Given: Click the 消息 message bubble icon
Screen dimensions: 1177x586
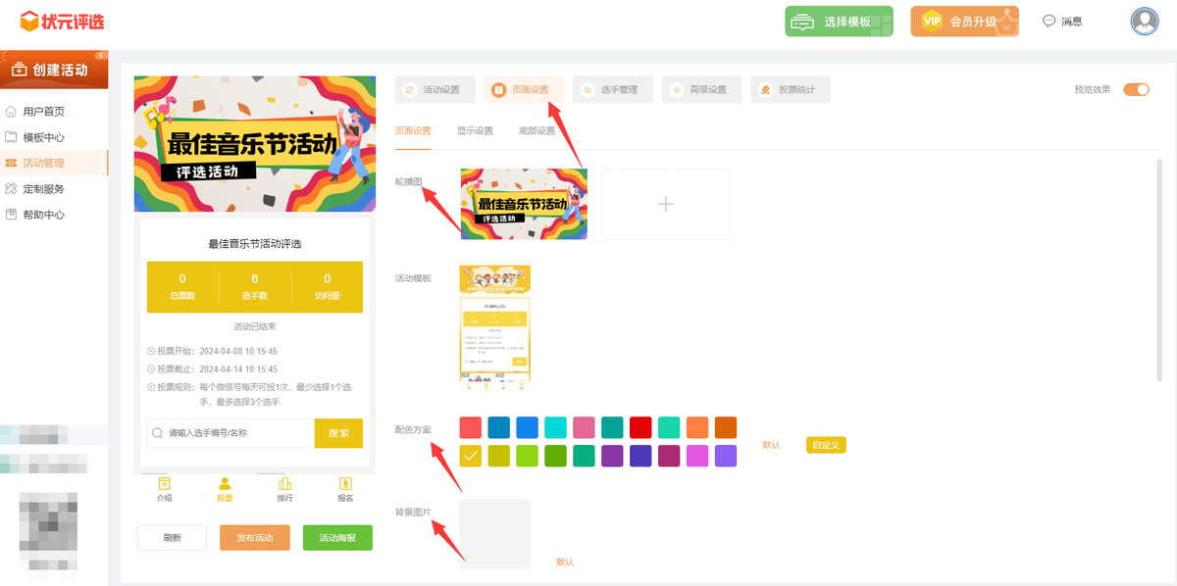Looking at the screenshot, I should click(x=1049, y=20).
